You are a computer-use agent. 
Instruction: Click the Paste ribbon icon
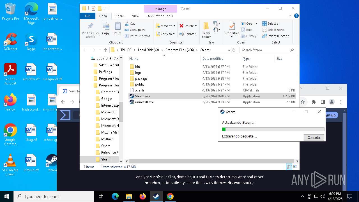click(118, 29)
